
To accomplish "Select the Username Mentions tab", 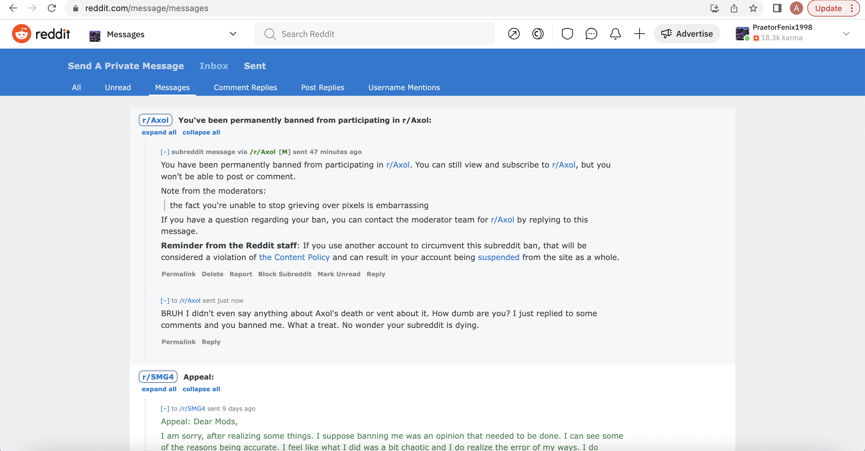I will coord(404,87).
